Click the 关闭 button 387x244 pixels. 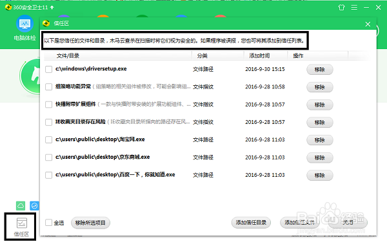click(x=348, y=223)
